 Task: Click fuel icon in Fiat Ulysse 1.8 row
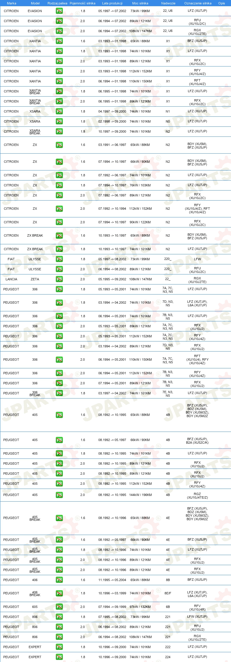[59, 259]
